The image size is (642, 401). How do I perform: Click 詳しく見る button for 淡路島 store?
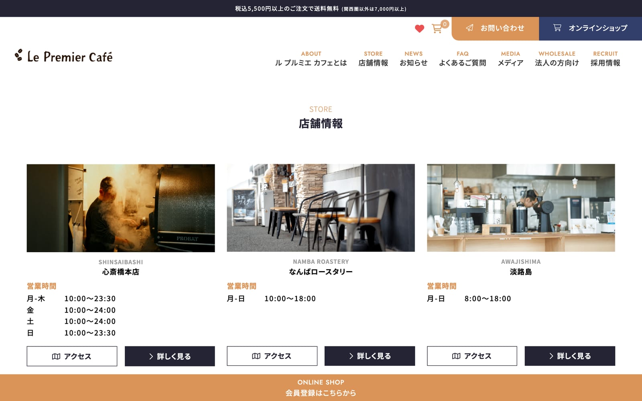[570, 356]
